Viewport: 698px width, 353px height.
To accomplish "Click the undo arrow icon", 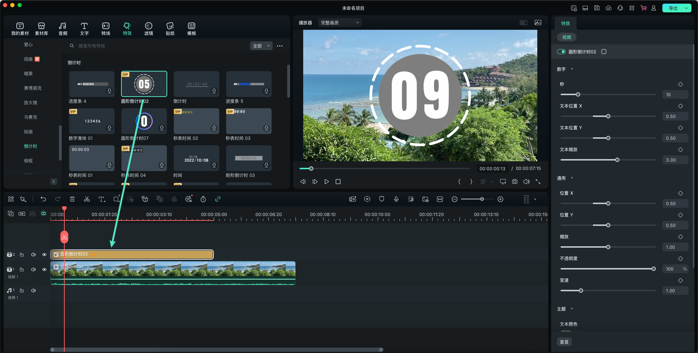I will [x=43, y=199].
